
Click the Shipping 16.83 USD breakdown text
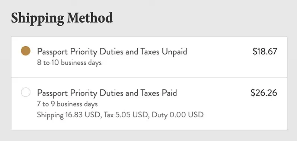(68, 115)
